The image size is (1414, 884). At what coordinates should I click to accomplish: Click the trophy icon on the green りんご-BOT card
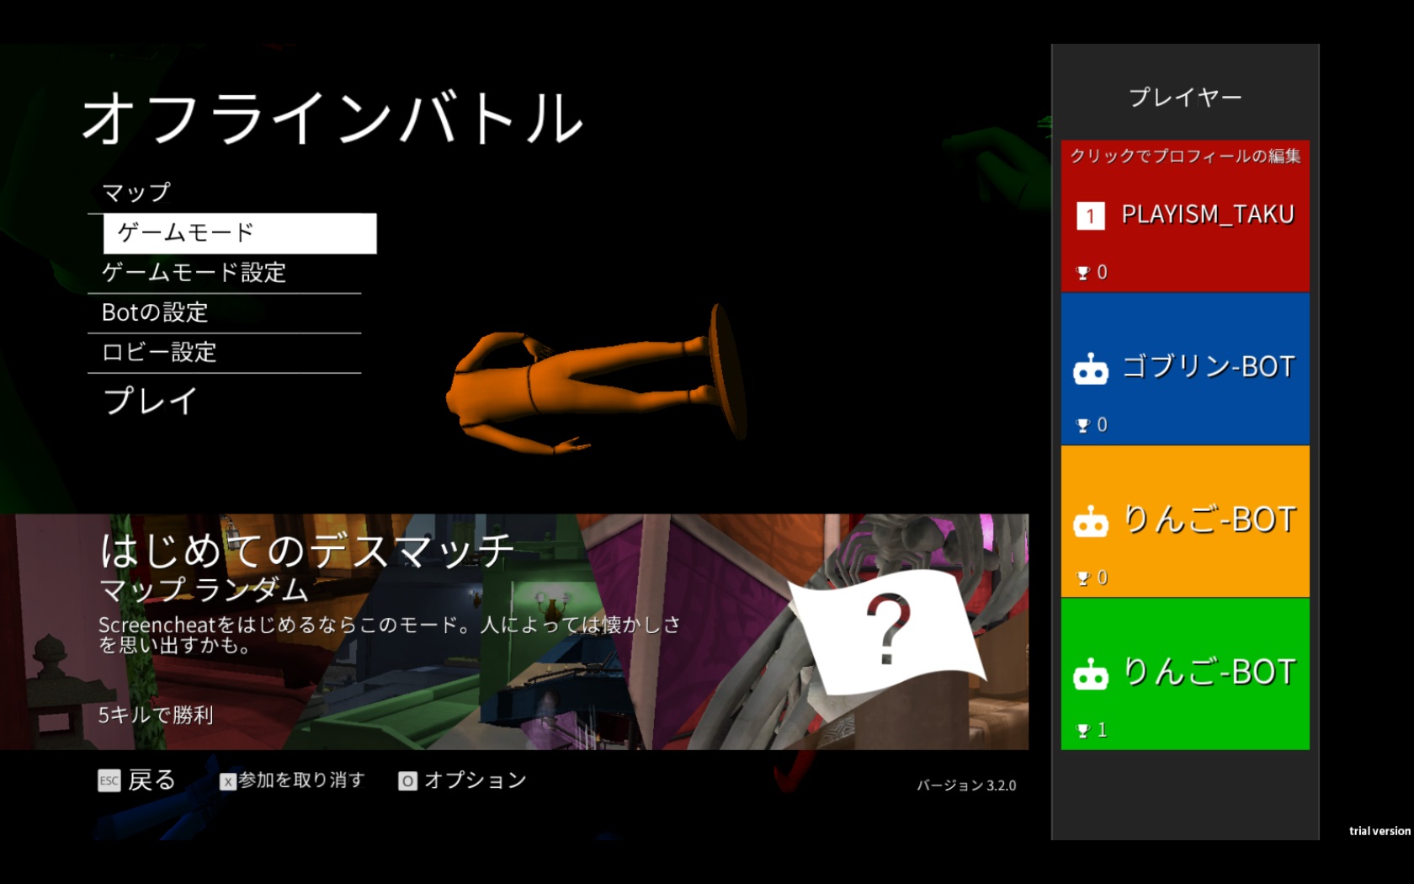[1083, 731]
